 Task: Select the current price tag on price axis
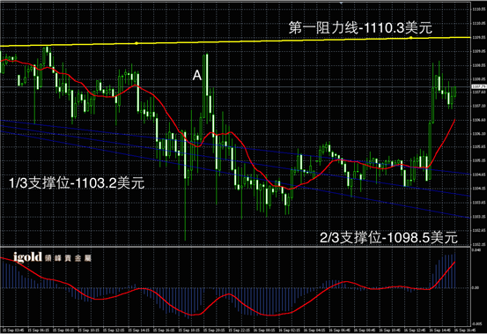(478, 86)
